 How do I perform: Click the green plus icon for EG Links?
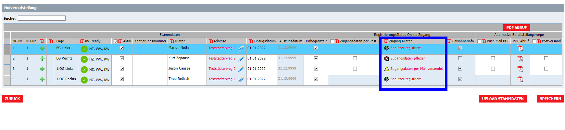pyautogui.click(x=42, y=49)
